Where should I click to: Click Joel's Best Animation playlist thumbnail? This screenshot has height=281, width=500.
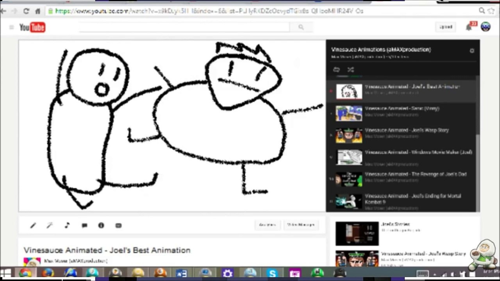[x=349, y=92]
